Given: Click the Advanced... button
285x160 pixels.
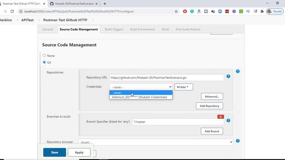Looking at the screenshot, I should tap(212, 96).
